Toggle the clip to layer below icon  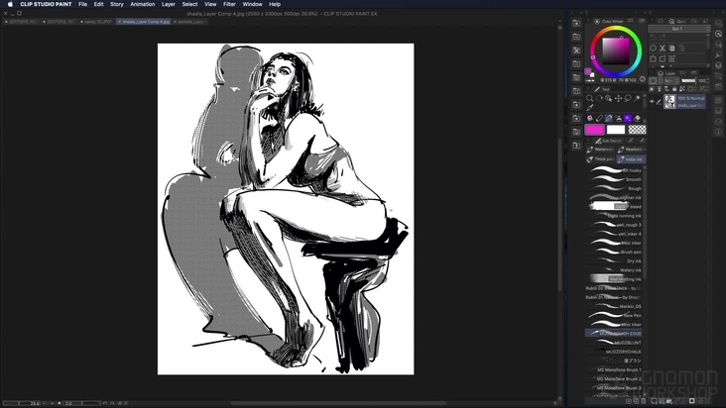(652, 89)
